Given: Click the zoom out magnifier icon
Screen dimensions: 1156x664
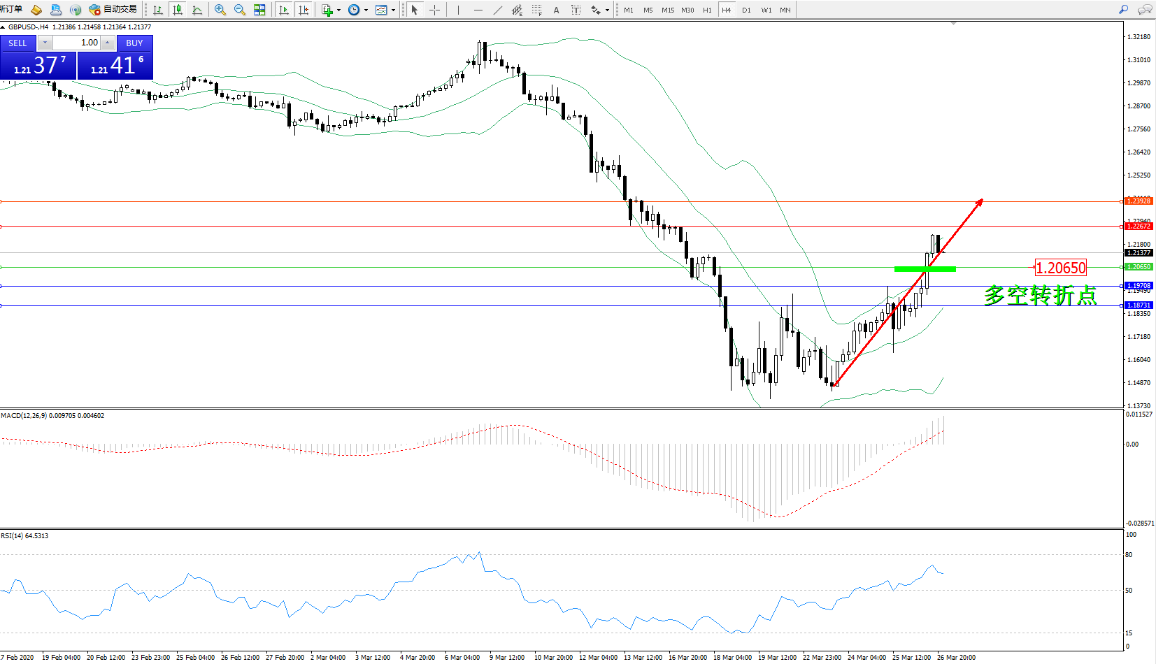Looking at the screenshot, I should (x=240, y=10).
